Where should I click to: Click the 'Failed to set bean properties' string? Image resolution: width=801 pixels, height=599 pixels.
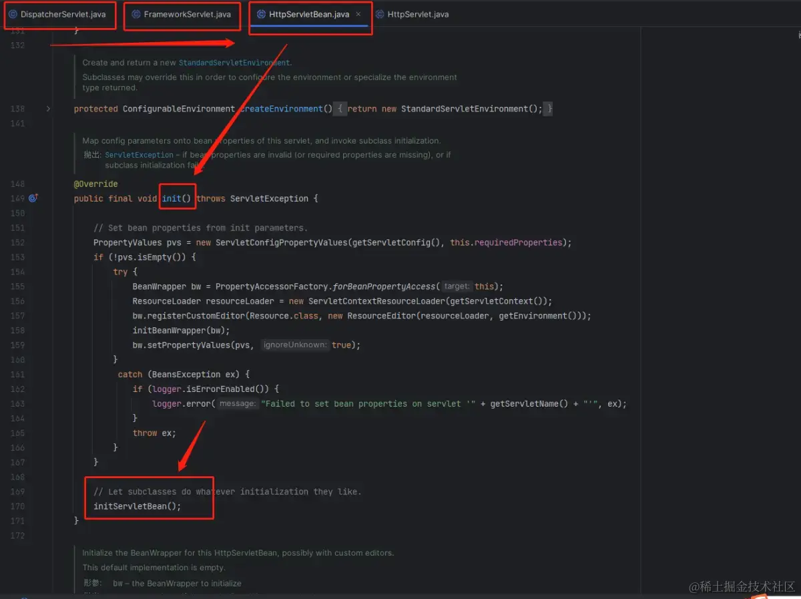point(367,404)
